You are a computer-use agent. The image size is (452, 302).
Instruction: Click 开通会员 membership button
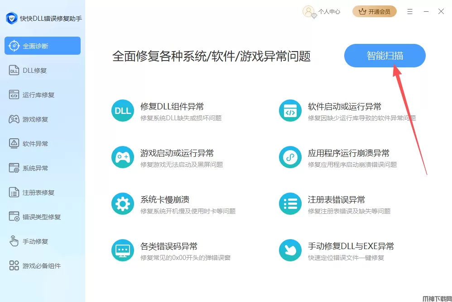(x=374, y=12)
